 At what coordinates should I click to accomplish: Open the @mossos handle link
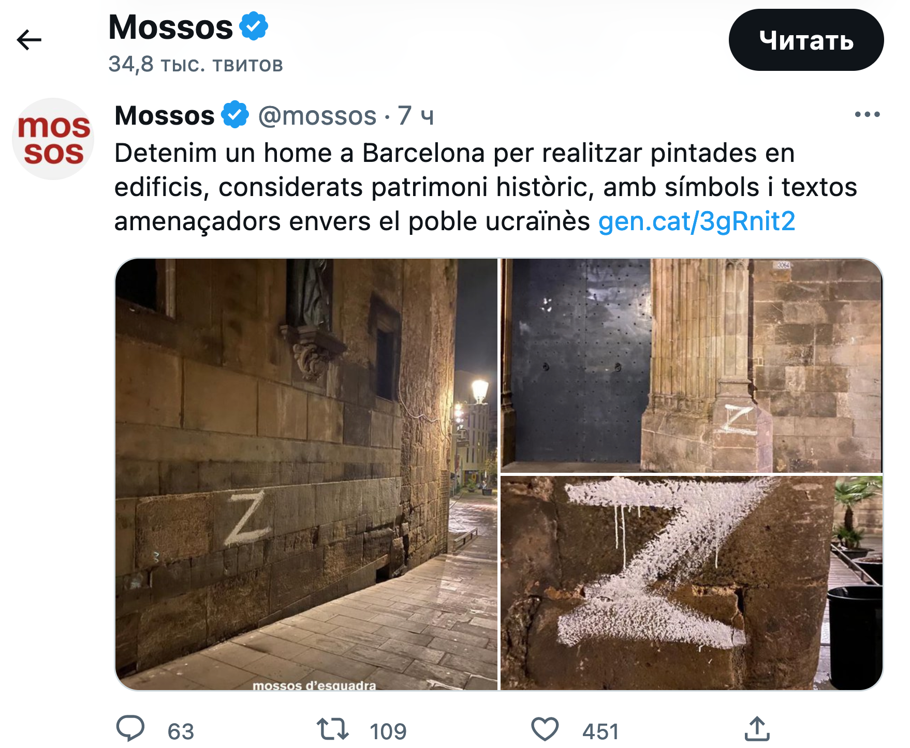(x=317, y=115)
